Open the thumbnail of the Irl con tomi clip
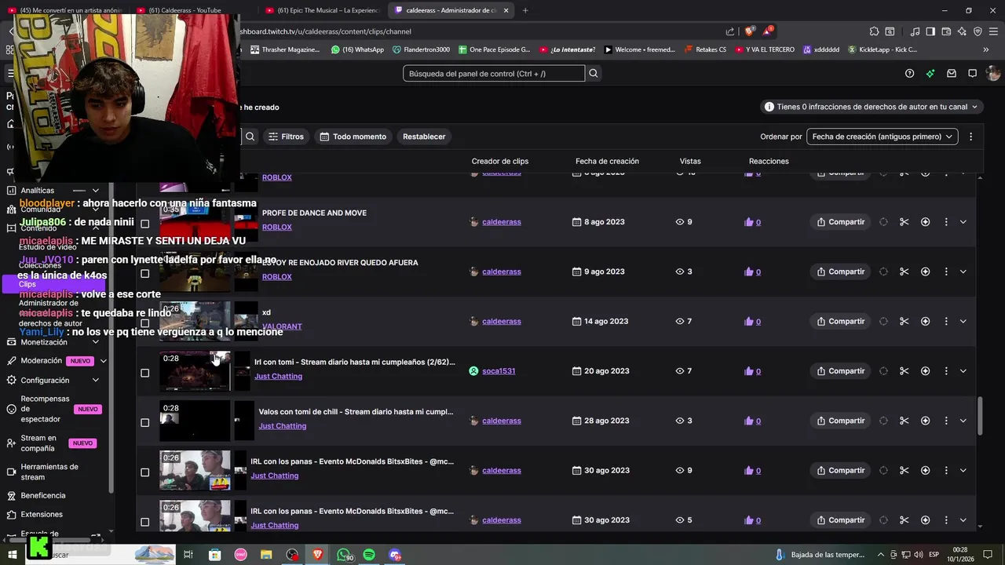 [196, 371]
